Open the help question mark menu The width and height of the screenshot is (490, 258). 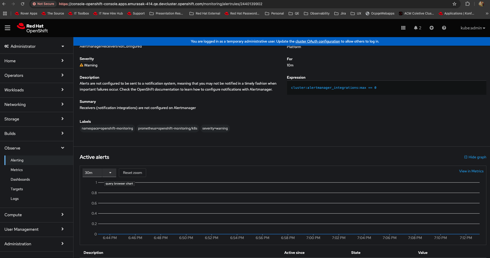(x=444, y=28)
